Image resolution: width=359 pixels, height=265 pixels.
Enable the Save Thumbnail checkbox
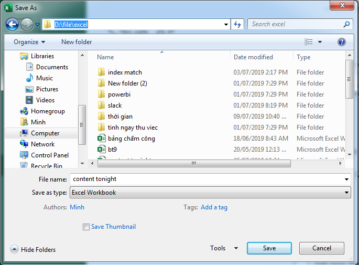(86, 227)
